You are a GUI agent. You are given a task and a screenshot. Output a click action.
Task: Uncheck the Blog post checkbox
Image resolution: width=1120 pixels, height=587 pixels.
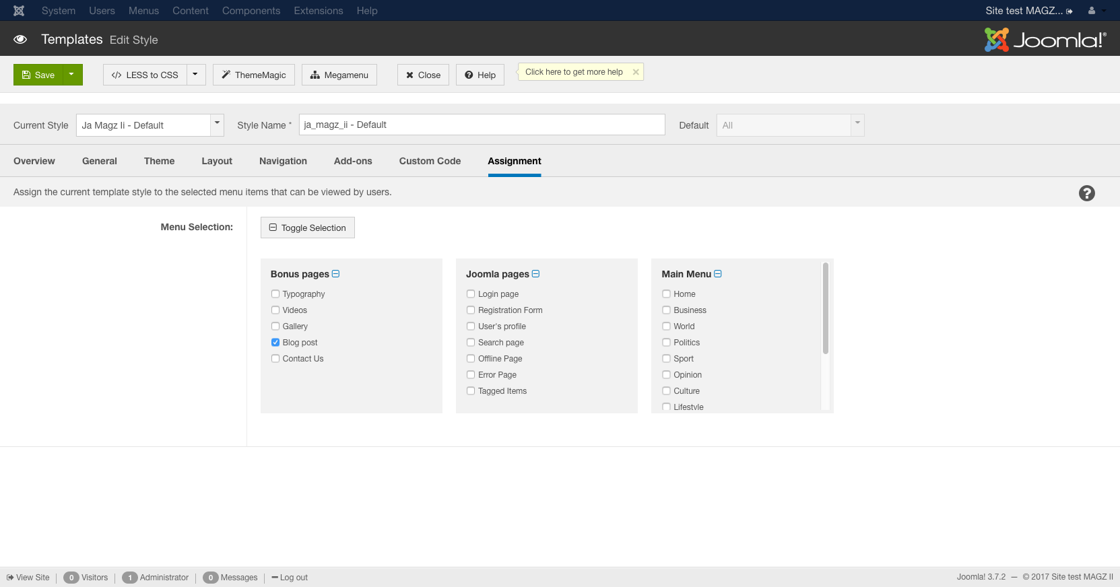275,342
